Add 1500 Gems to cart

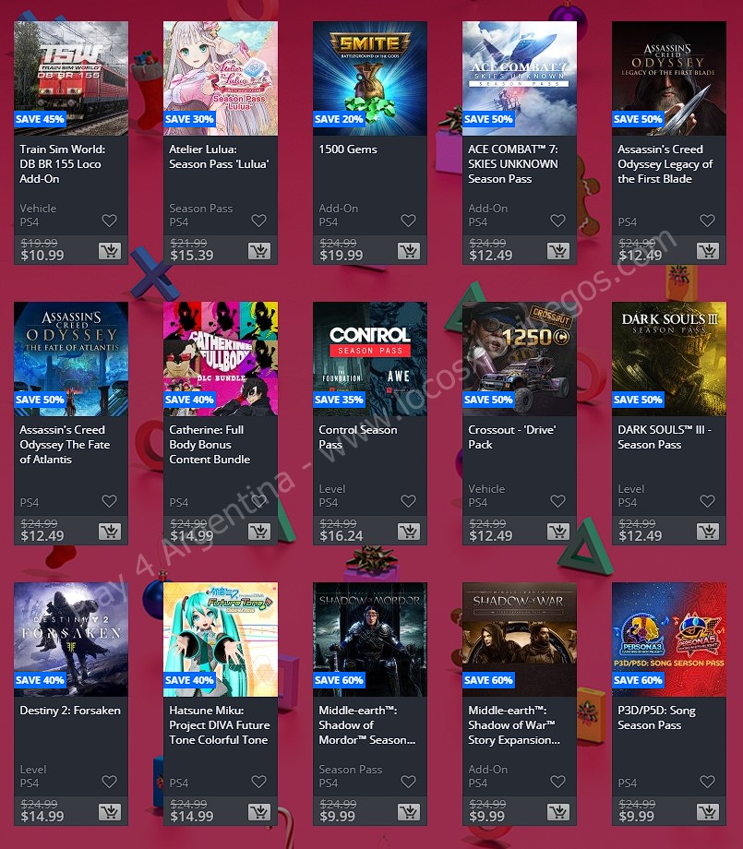pos(408,251)
